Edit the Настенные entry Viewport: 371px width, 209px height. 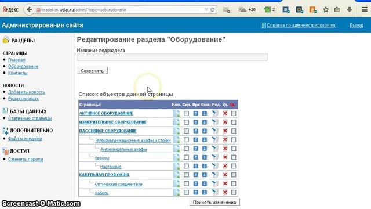point(215,166)
